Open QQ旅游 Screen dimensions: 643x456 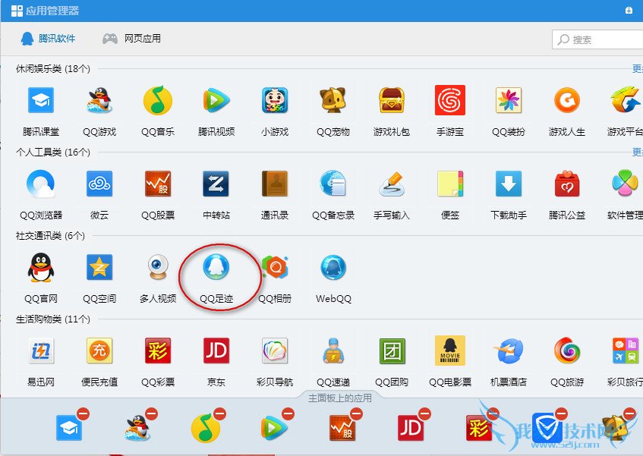pos(567,351)
